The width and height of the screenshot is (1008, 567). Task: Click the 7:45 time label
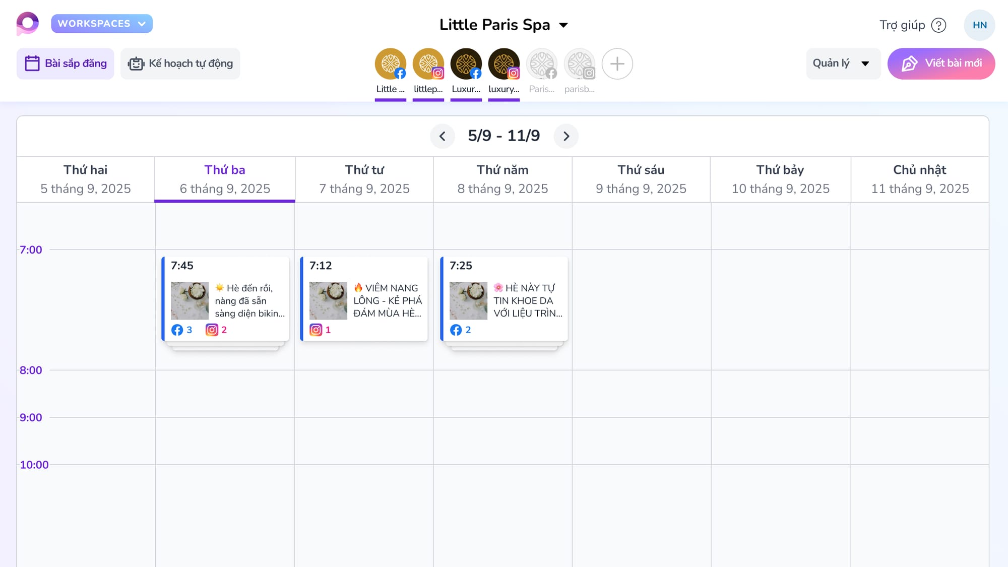coord(182,266)
